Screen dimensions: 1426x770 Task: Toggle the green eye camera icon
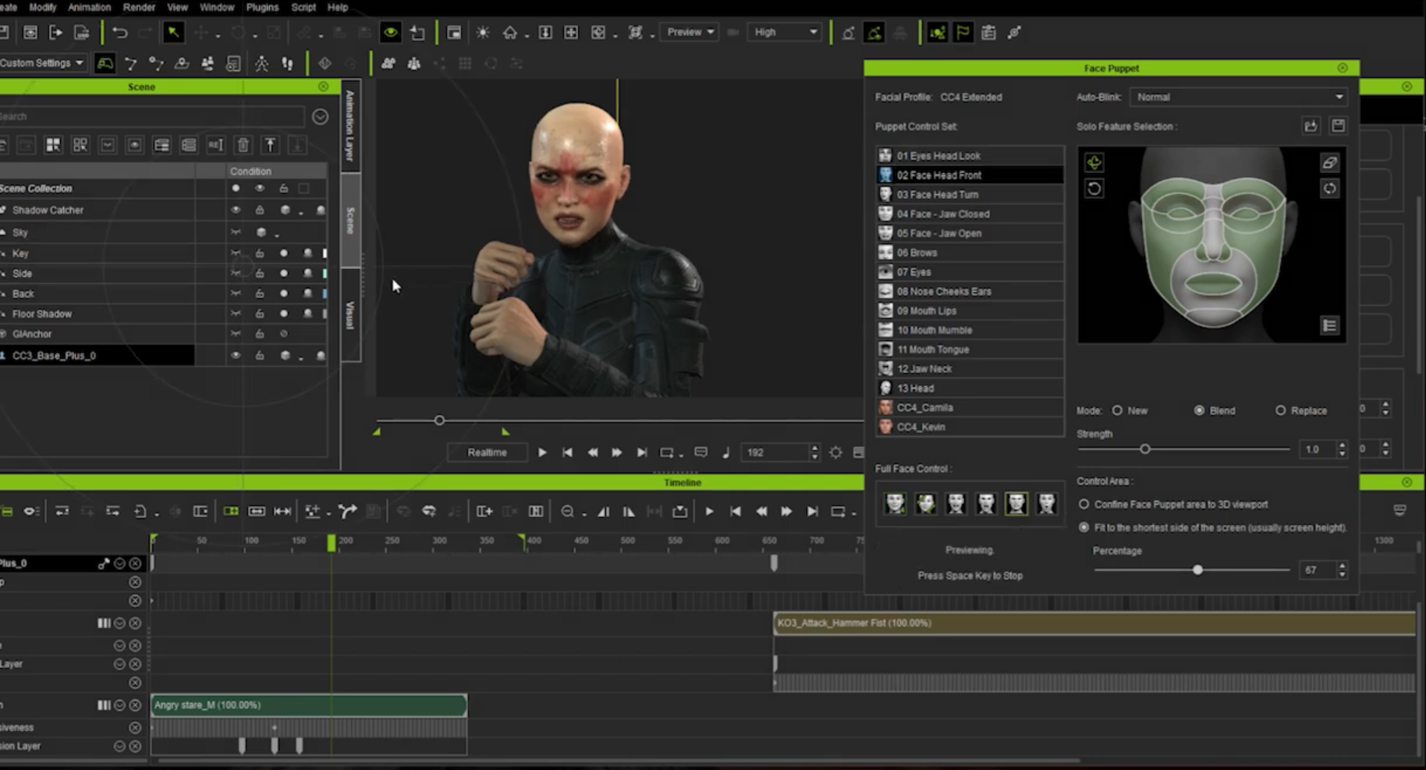(390, 32)
